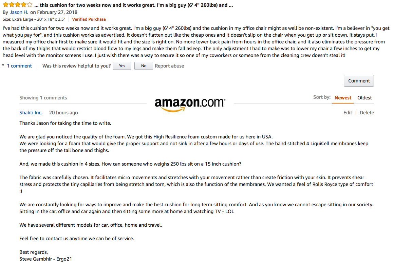Report abuse on this review
The image size is (394, 264).
(x=169, y=66)
